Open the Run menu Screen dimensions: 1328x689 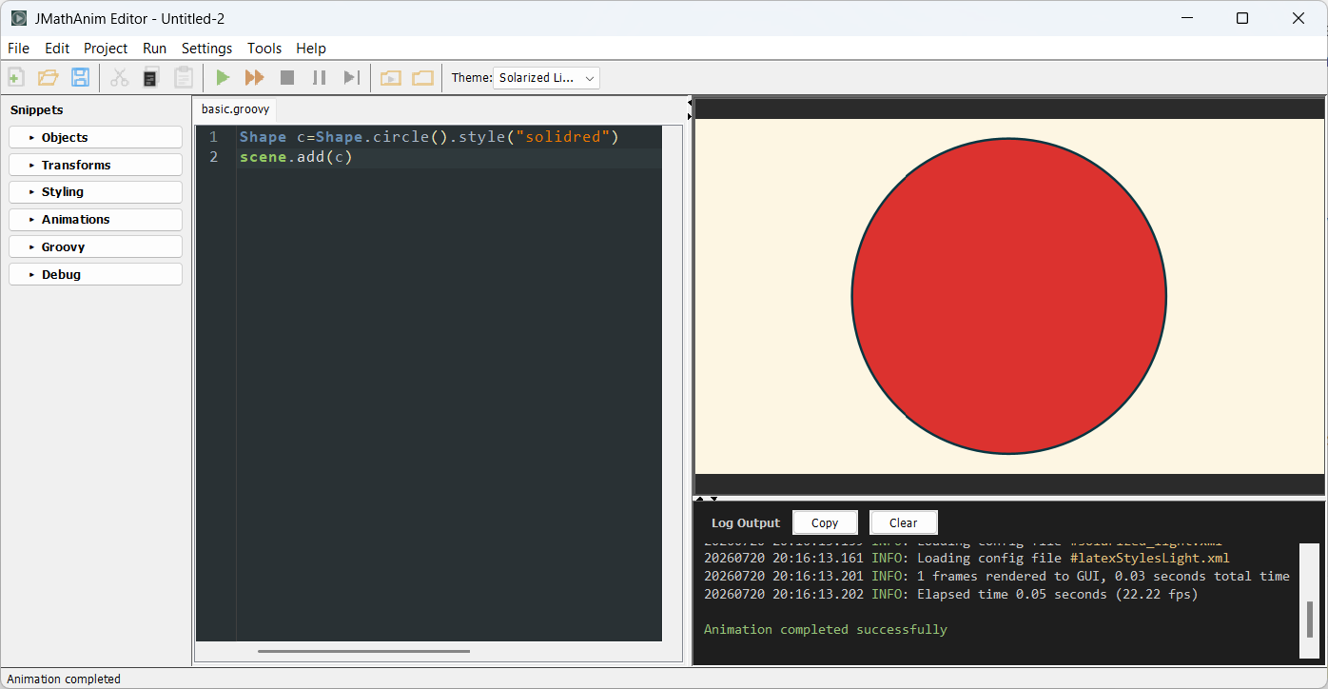pyautogui.click(x=154, y=49)
